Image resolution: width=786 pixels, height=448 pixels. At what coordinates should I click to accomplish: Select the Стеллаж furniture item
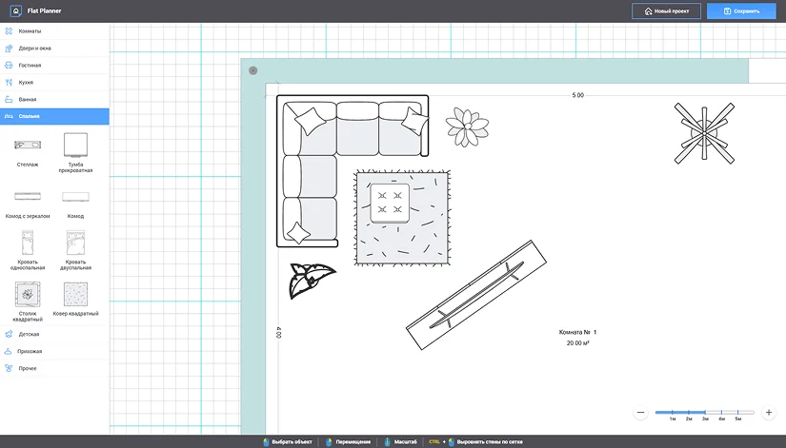click(x=28, y=150)
